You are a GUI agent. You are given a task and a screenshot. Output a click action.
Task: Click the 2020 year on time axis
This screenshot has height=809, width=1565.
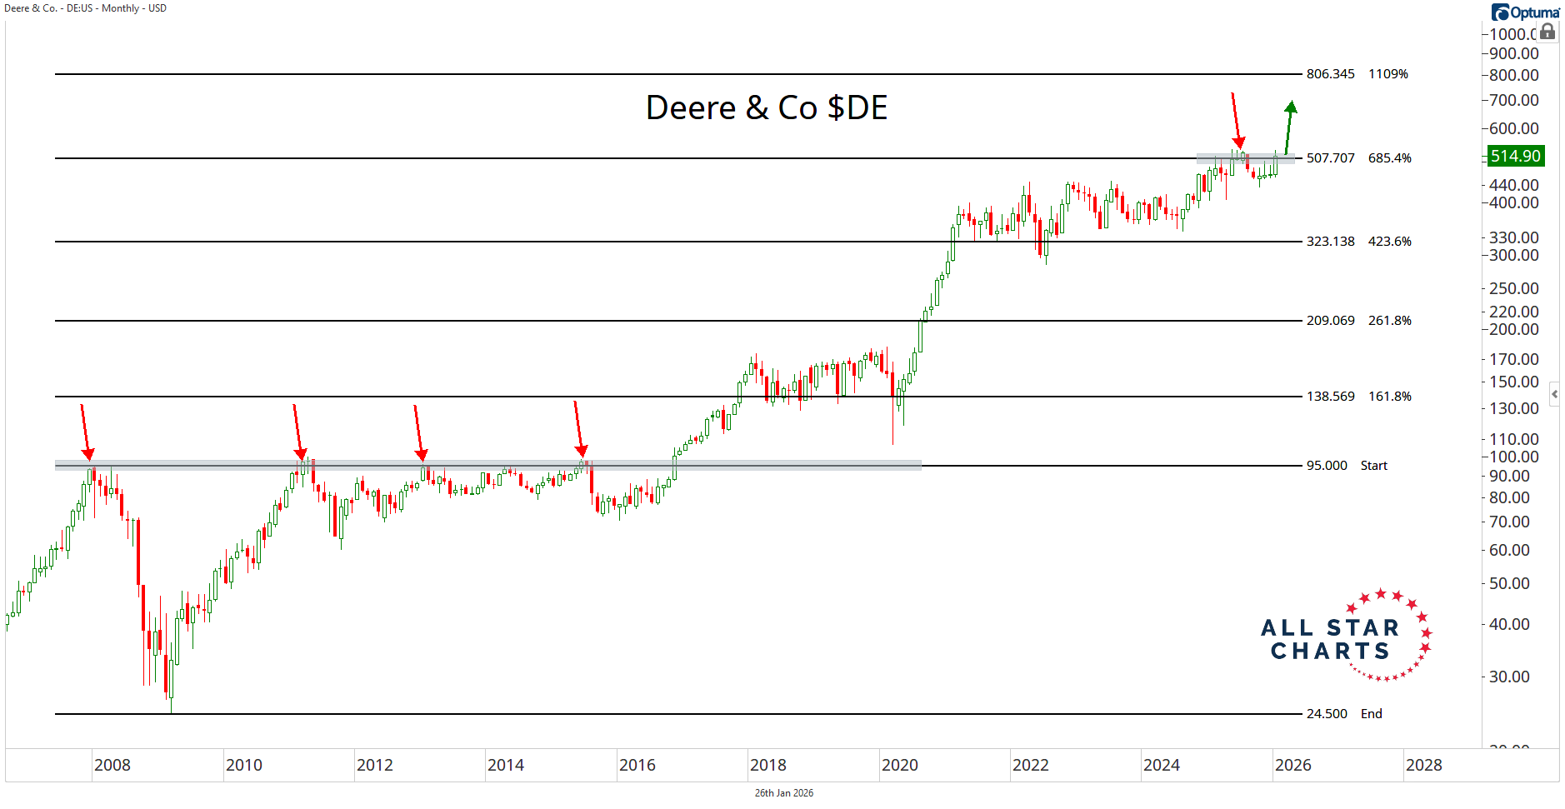click(x=899, y=765)
